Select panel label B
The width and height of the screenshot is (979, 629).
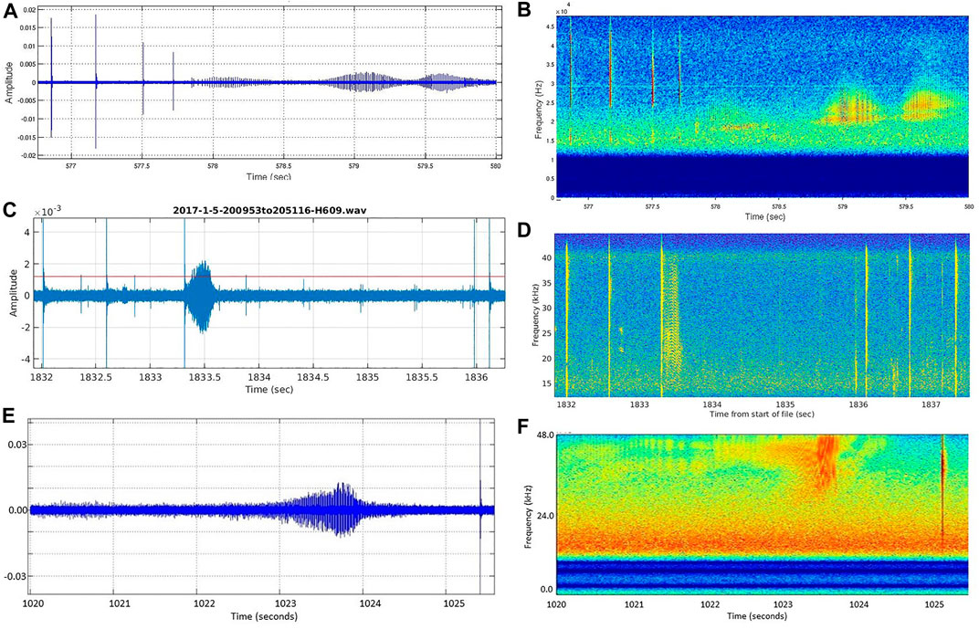click(x=524, y=9)
